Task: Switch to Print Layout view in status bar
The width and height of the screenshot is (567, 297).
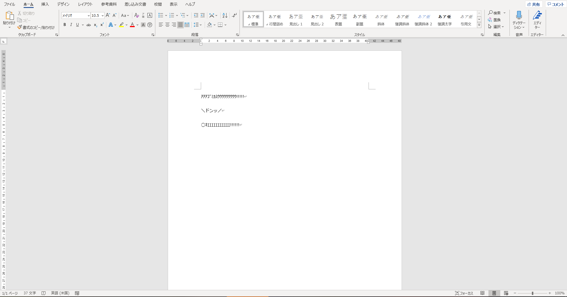Action: click(494, 293)
